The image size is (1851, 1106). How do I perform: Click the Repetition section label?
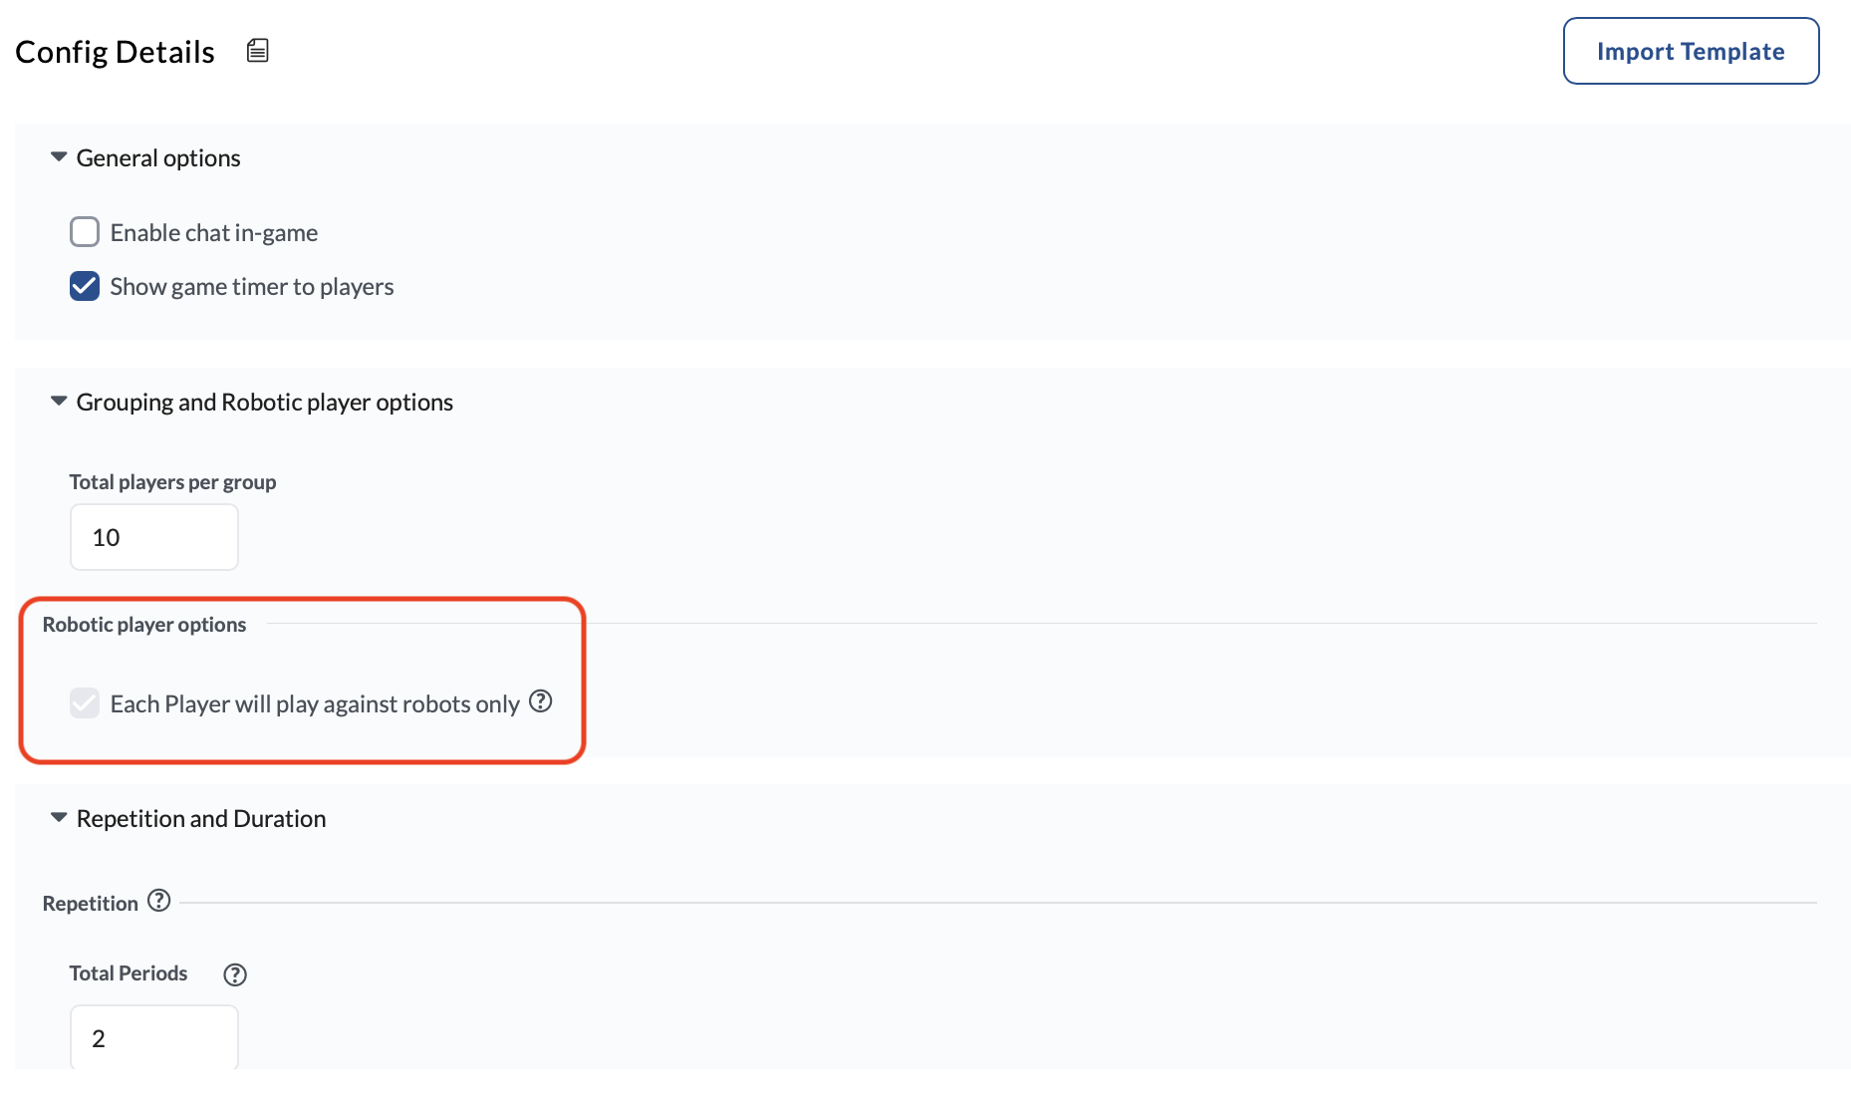pos(90,902)
